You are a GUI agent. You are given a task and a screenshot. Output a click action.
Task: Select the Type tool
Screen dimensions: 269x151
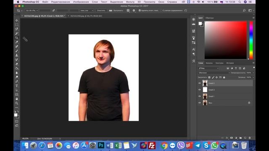17,86
